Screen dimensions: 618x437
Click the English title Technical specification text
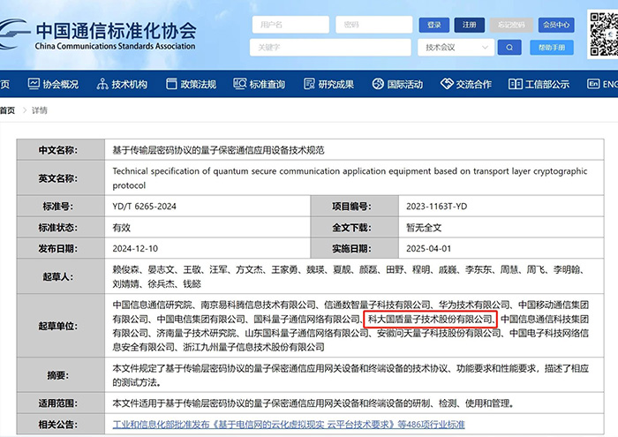point(350,178)
